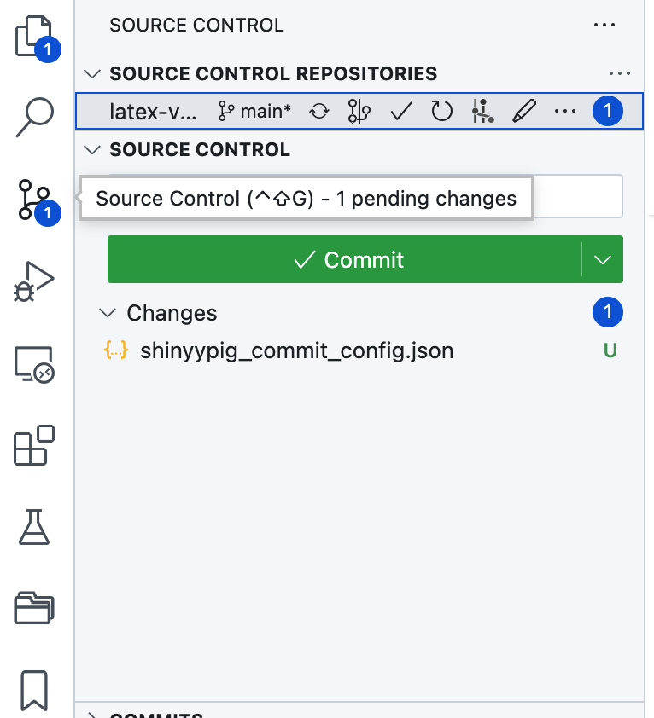The height and width of the screenshot is (718, 654).
Task: Click the pencil icon in repository row
Action: click(523, 111)
